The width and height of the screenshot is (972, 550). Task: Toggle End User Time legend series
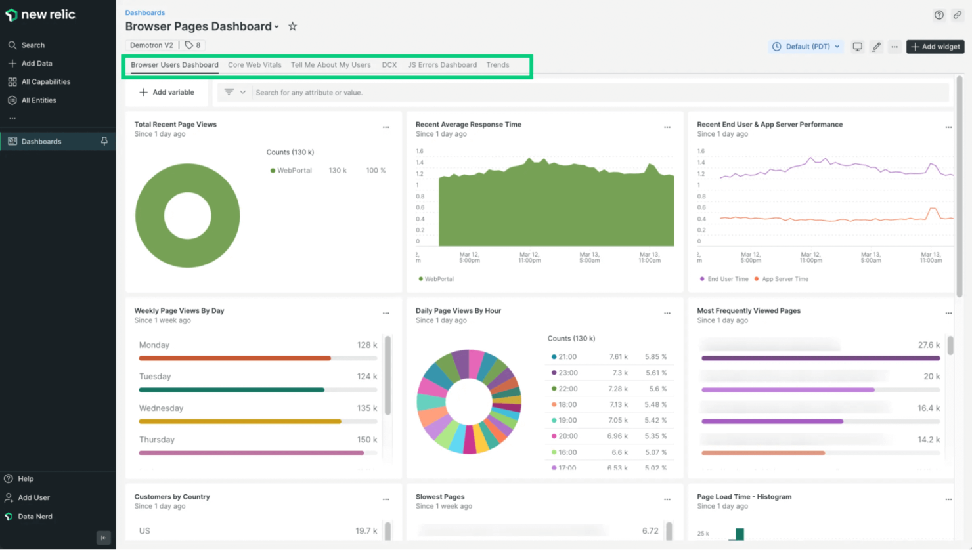[724, 279]
